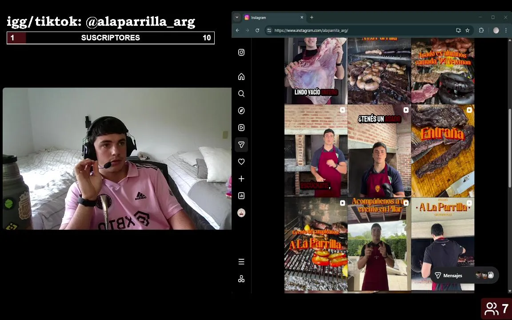Viewport: 512px width, 320px height.
Task: Open 'A La Parrilla' man at grill reel
Action: tap(443, 244)
